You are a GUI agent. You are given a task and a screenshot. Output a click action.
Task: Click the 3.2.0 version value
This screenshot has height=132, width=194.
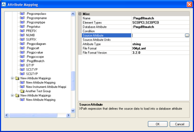click(136, 53)
